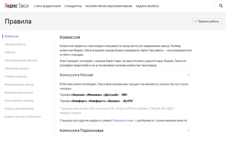
Task: Click the Правила page title
Action: pyautogui.click(x=18, y=21)
